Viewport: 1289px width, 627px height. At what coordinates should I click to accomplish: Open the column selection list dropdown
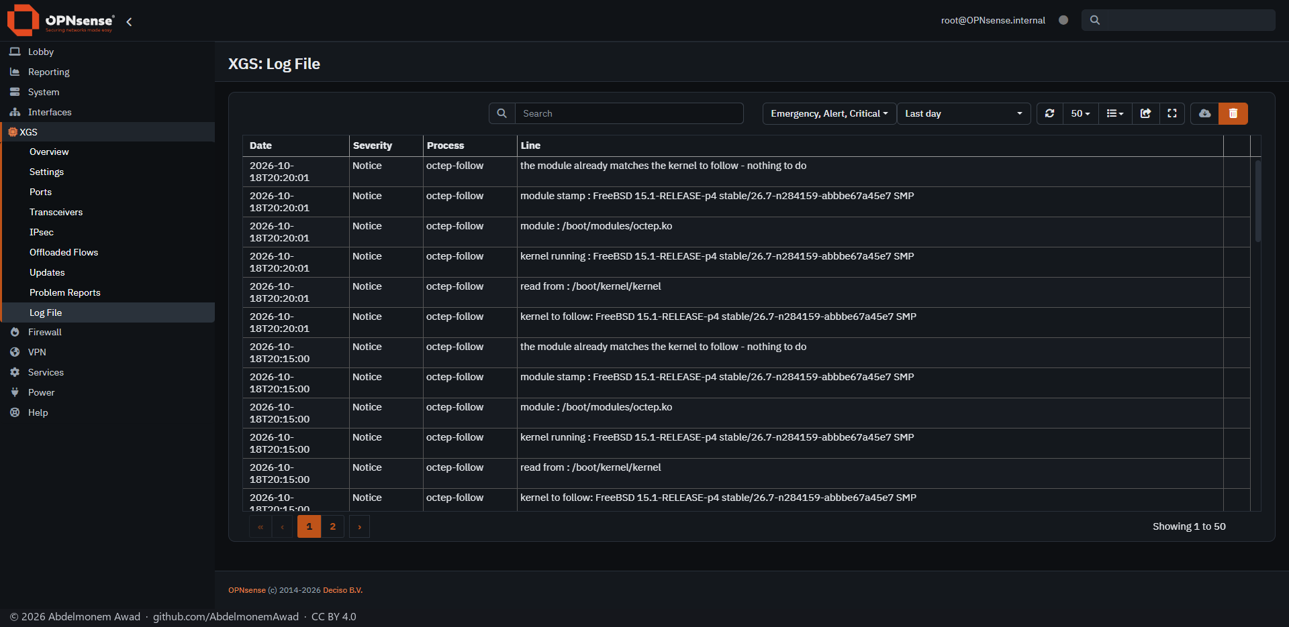pos(1115,113)
